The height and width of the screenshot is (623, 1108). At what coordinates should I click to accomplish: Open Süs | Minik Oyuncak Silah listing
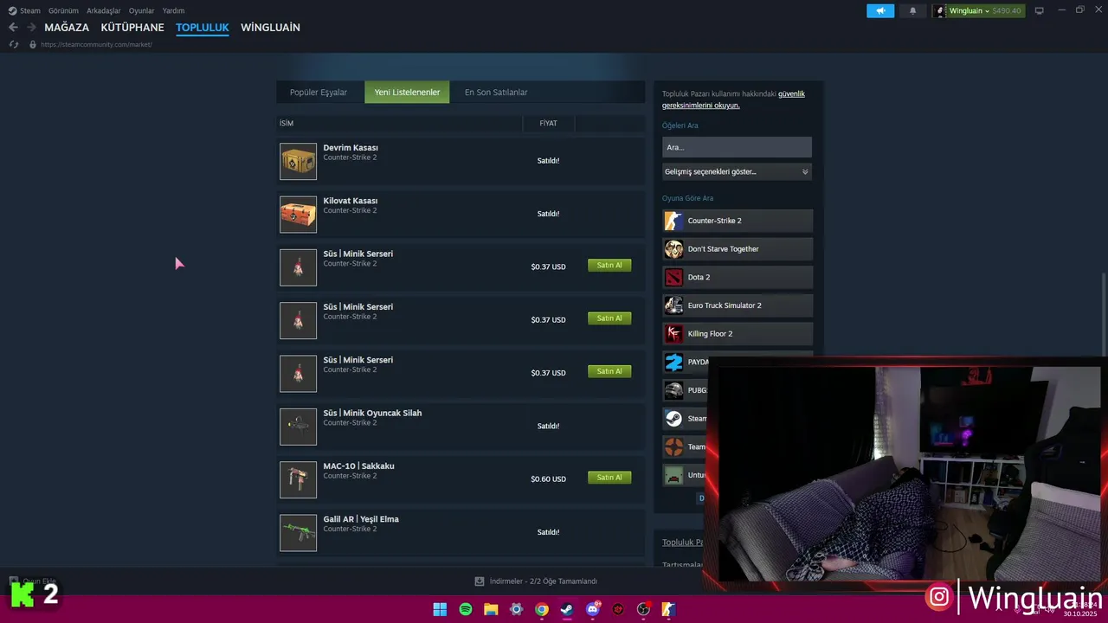pos(372,413)
